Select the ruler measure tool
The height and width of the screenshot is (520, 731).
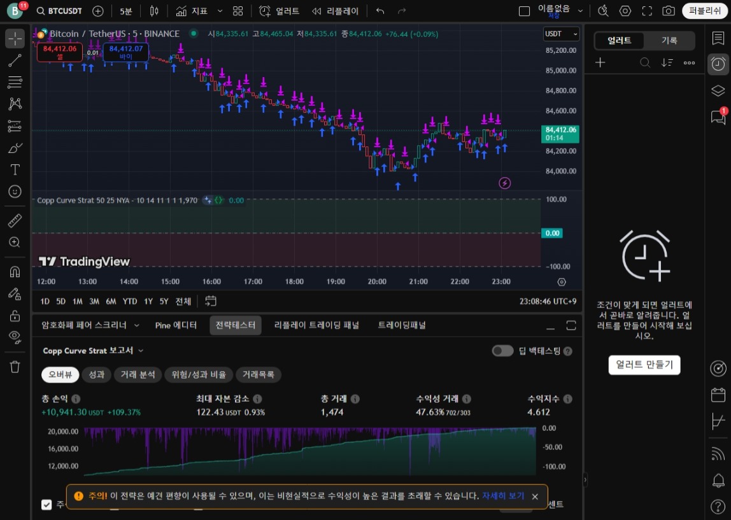point(15,220)
